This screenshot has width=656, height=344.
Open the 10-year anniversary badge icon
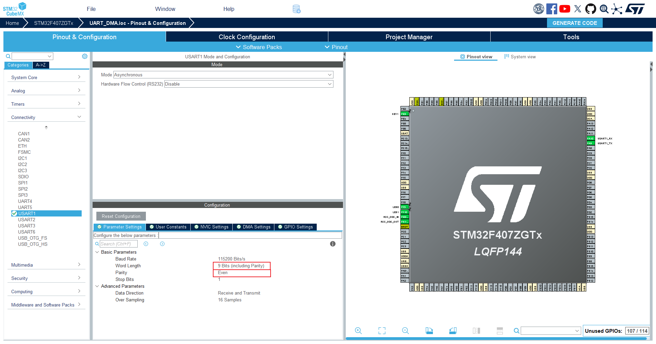(539, 9)
